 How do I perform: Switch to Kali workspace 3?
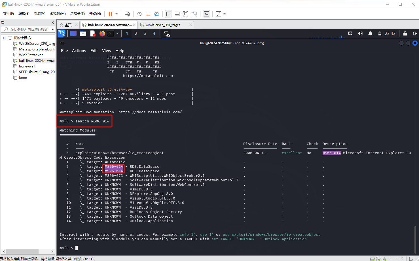[145, 33]
